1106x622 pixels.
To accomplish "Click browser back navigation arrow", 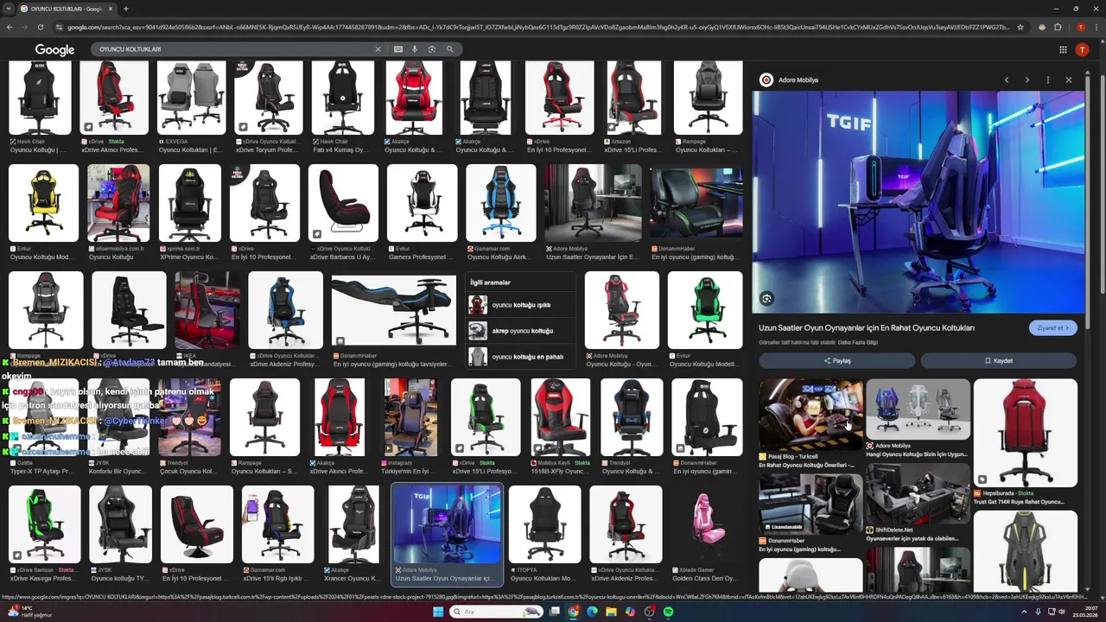I will coord(10,27).
